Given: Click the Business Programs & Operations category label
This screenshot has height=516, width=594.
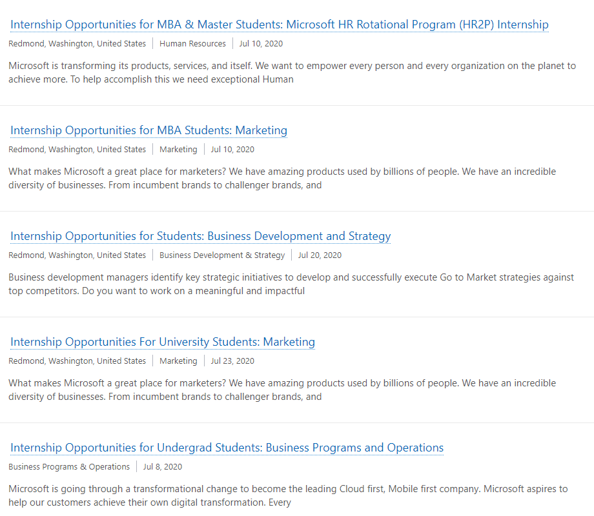Looking at the screenshot, I should click(69, 467).
